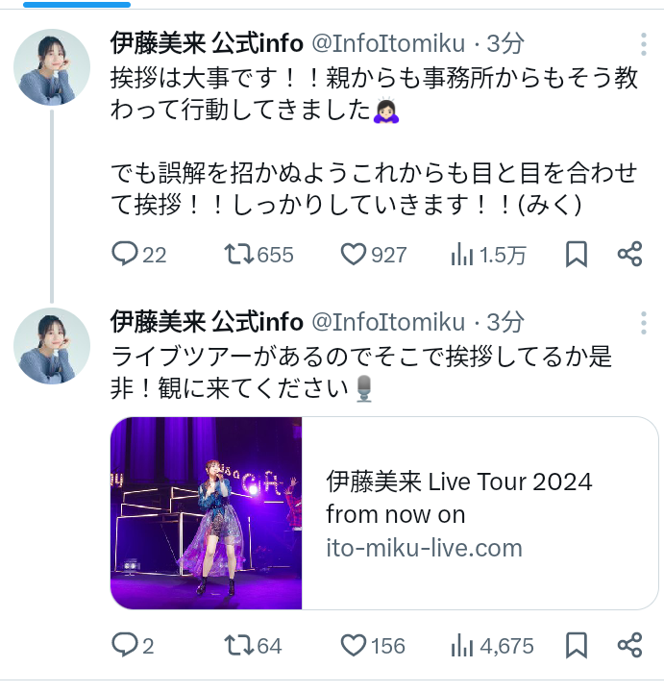The height and width of the screenshot is (692, 664).
Task: Like the tweet with 156 likes
Action: pos(355,645)
